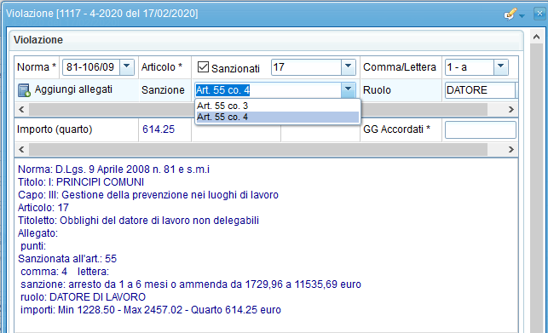Click the GG Accordati input field
Screen dimensions: 548x333
(x=480, y=129)
